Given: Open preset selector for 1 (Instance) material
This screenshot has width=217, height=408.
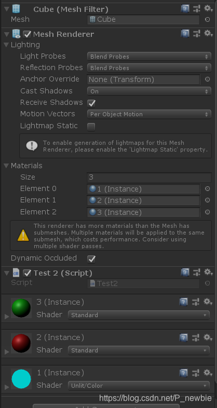Looking at the screenshot, I should (196, 373).
